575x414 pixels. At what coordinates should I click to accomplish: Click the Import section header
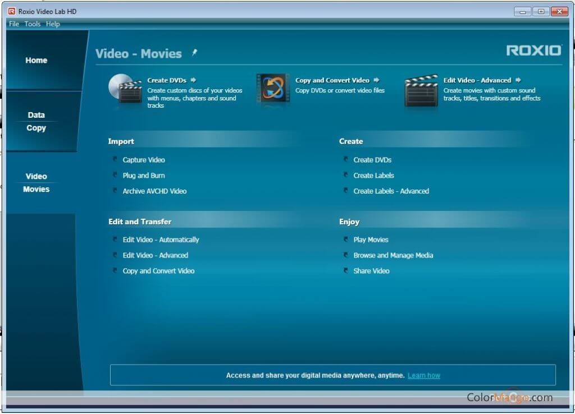121,141
